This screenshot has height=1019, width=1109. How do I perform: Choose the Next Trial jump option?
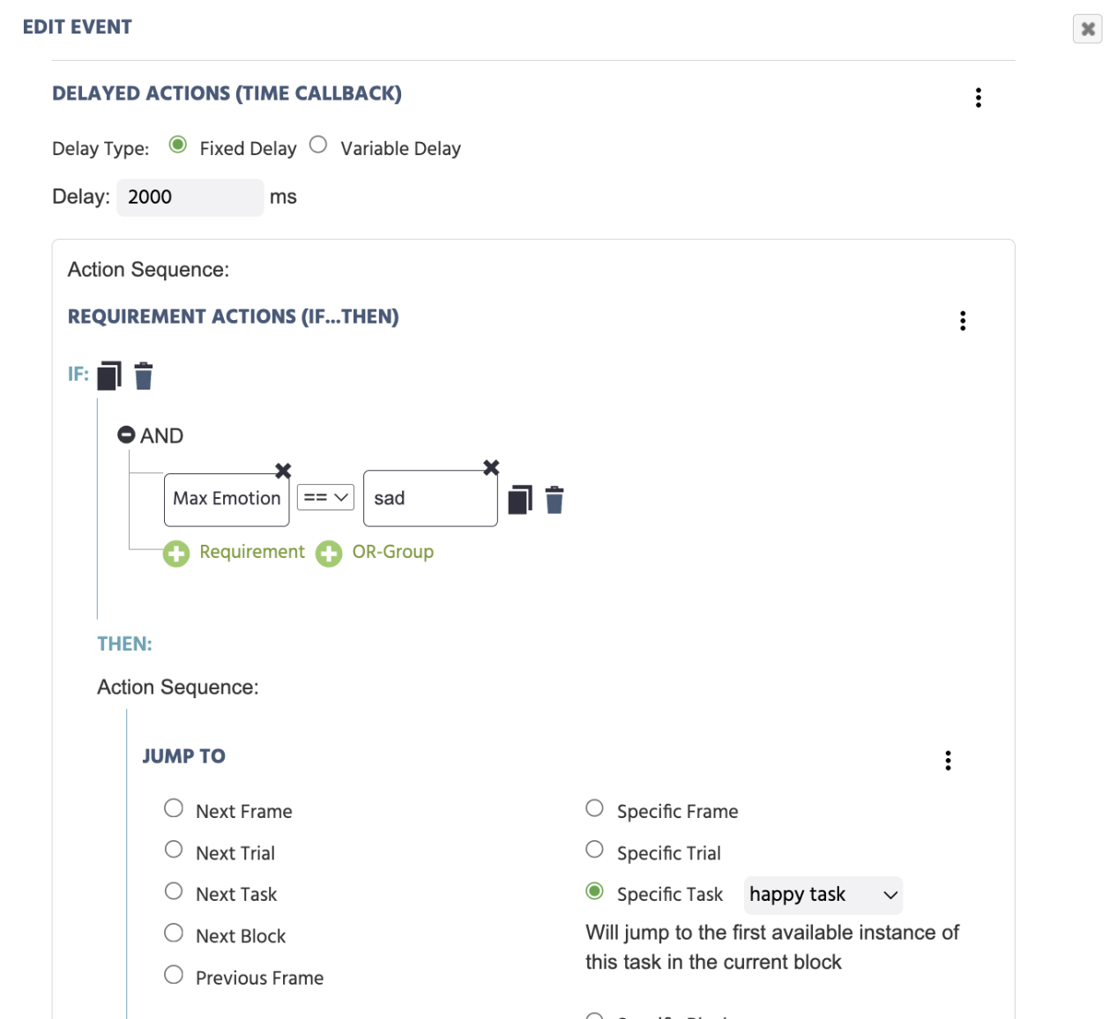coord(174,850)
